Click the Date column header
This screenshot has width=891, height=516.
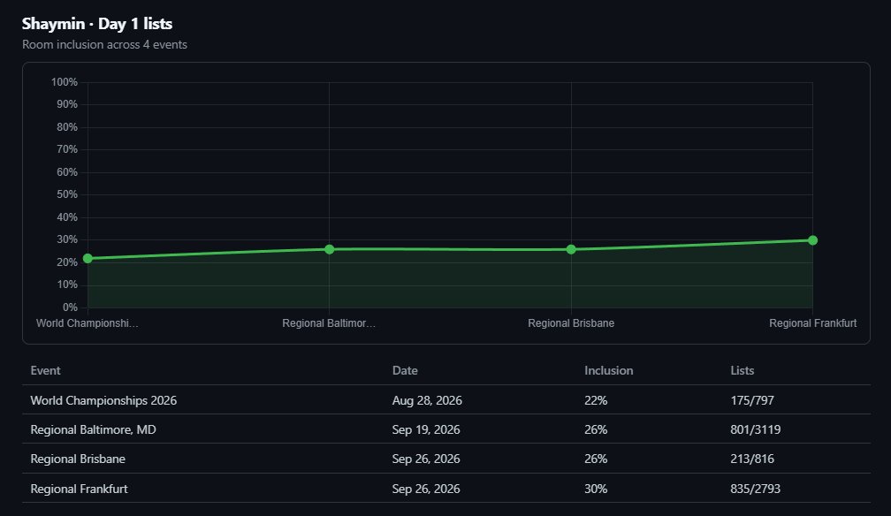[405, 370]
